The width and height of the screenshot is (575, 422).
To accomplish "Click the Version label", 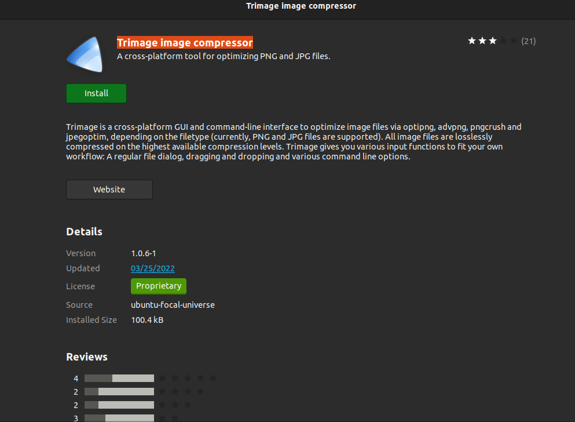I will 80,253.
